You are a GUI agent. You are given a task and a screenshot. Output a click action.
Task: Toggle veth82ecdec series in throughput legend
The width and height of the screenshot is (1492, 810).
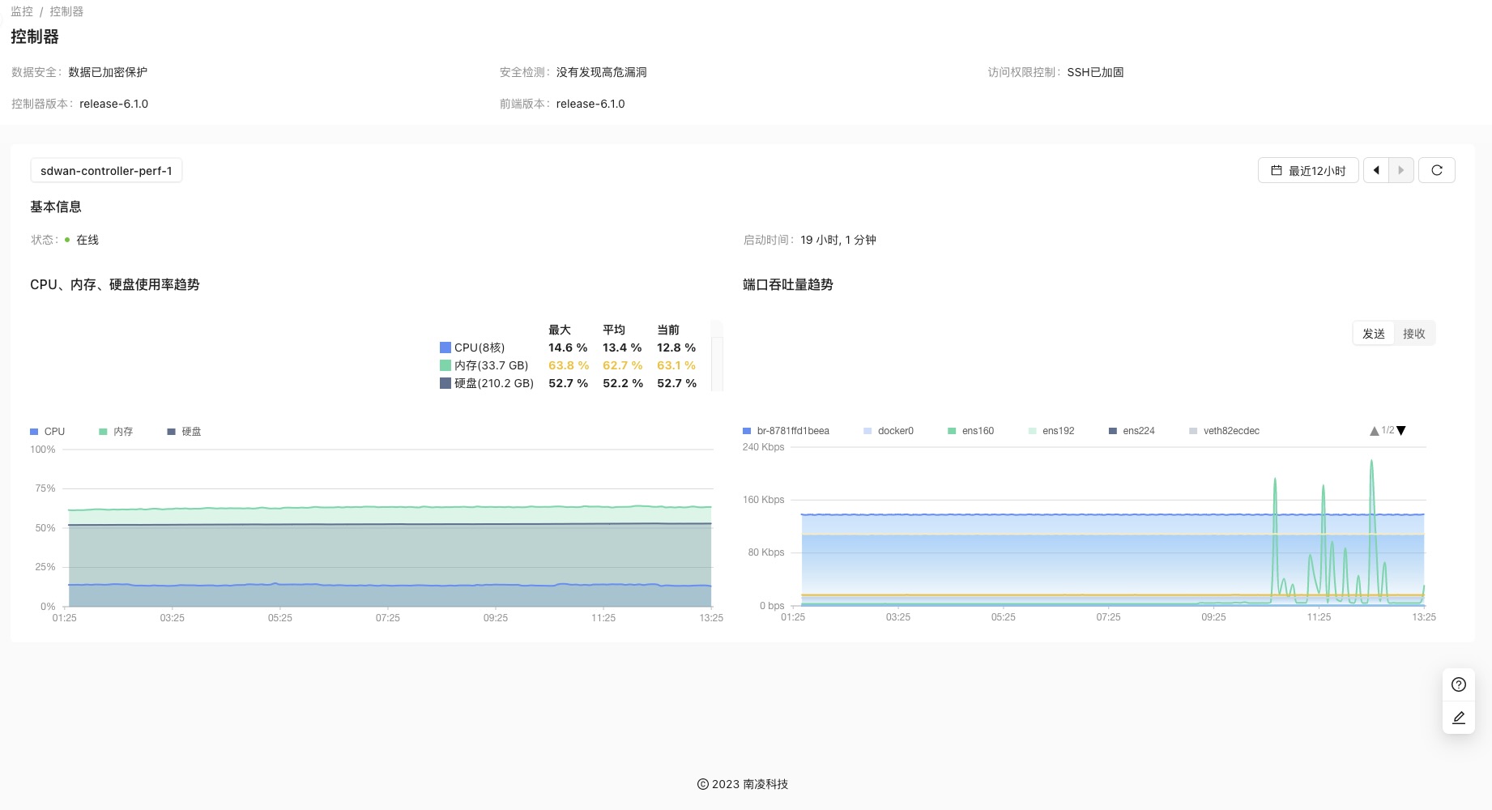click(1224, 431)
